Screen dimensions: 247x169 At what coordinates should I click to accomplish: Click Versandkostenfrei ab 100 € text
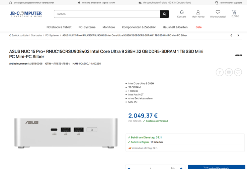[x=167, y=3]
